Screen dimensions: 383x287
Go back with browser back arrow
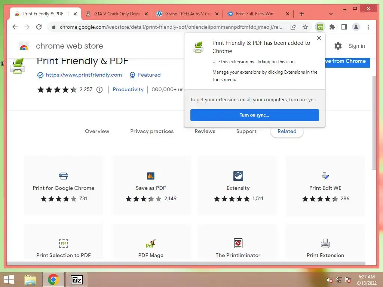click(x=15, y=27)
